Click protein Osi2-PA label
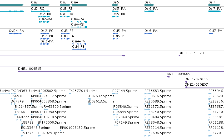Screen dimensions: 224x137 click(x=47, y=41)
